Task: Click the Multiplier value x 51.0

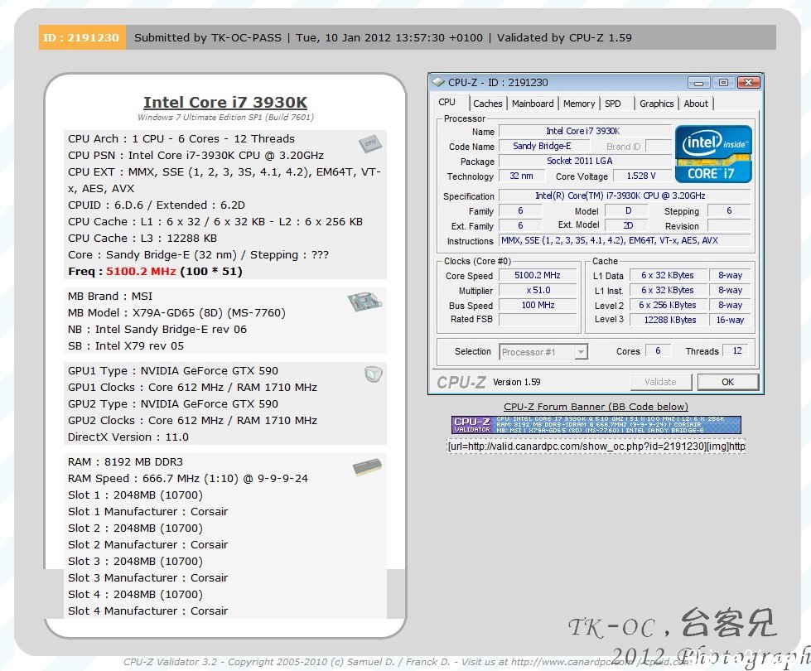Action: point(538,291)
